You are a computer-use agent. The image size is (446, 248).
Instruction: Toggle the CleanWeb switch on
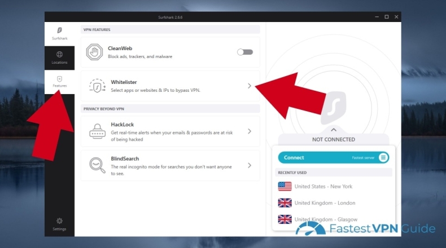(245, 52)
